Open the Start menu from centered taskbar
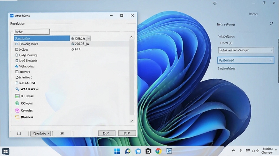The height and width of the screenshot is (156, 279). click(117, 151)
